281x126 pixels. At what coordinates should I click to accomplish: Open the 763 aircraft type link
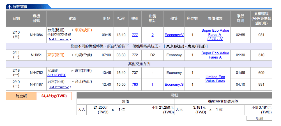point(135,84)
